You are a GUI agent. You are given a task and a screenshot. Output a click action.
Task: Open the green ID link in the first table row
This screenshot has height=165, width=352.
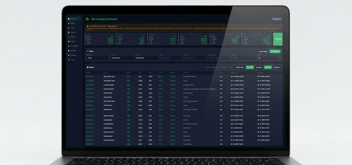point(90,76)
